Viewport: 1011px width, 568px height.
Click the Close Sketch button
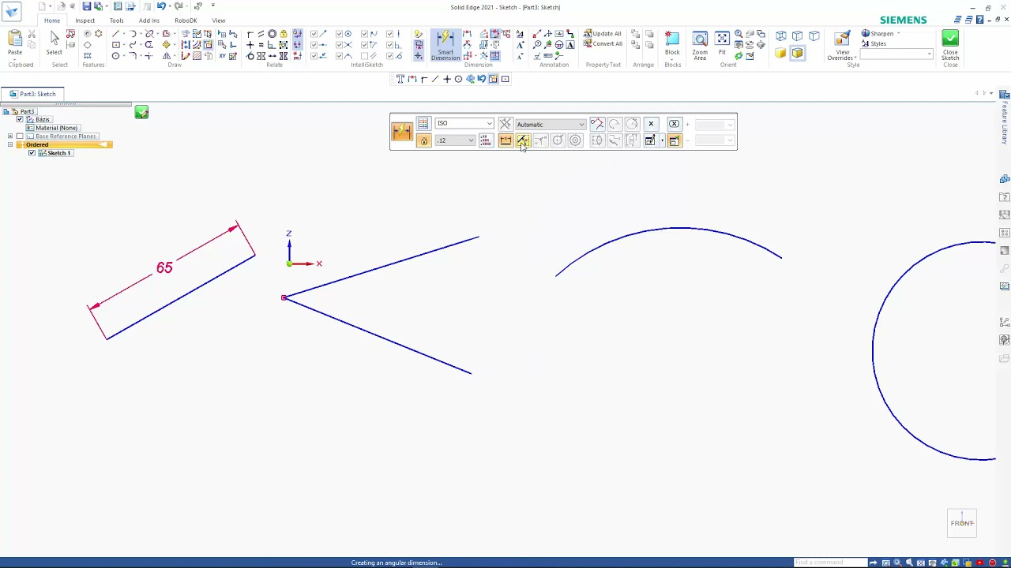pyautogui.click(x=950, y=46)
